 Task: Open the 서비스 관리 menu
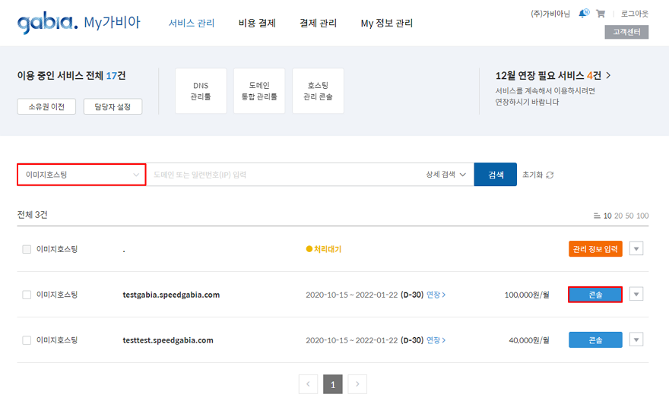[x=192, y=23]
